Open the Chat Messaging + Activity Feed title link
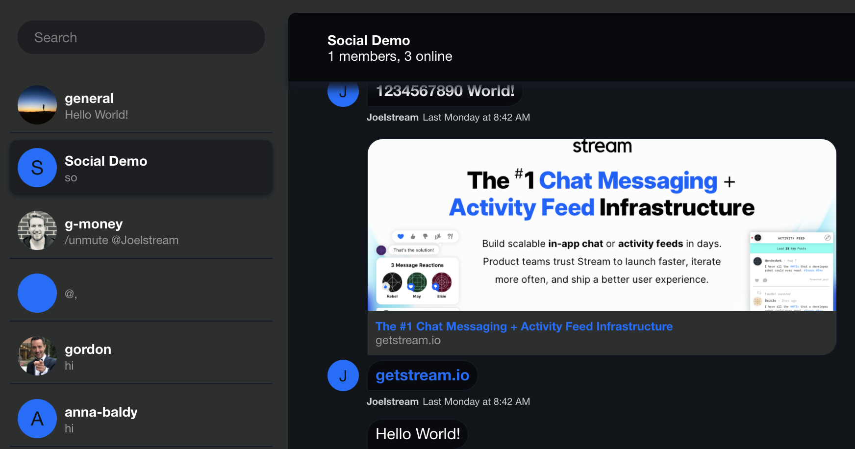 524,326
